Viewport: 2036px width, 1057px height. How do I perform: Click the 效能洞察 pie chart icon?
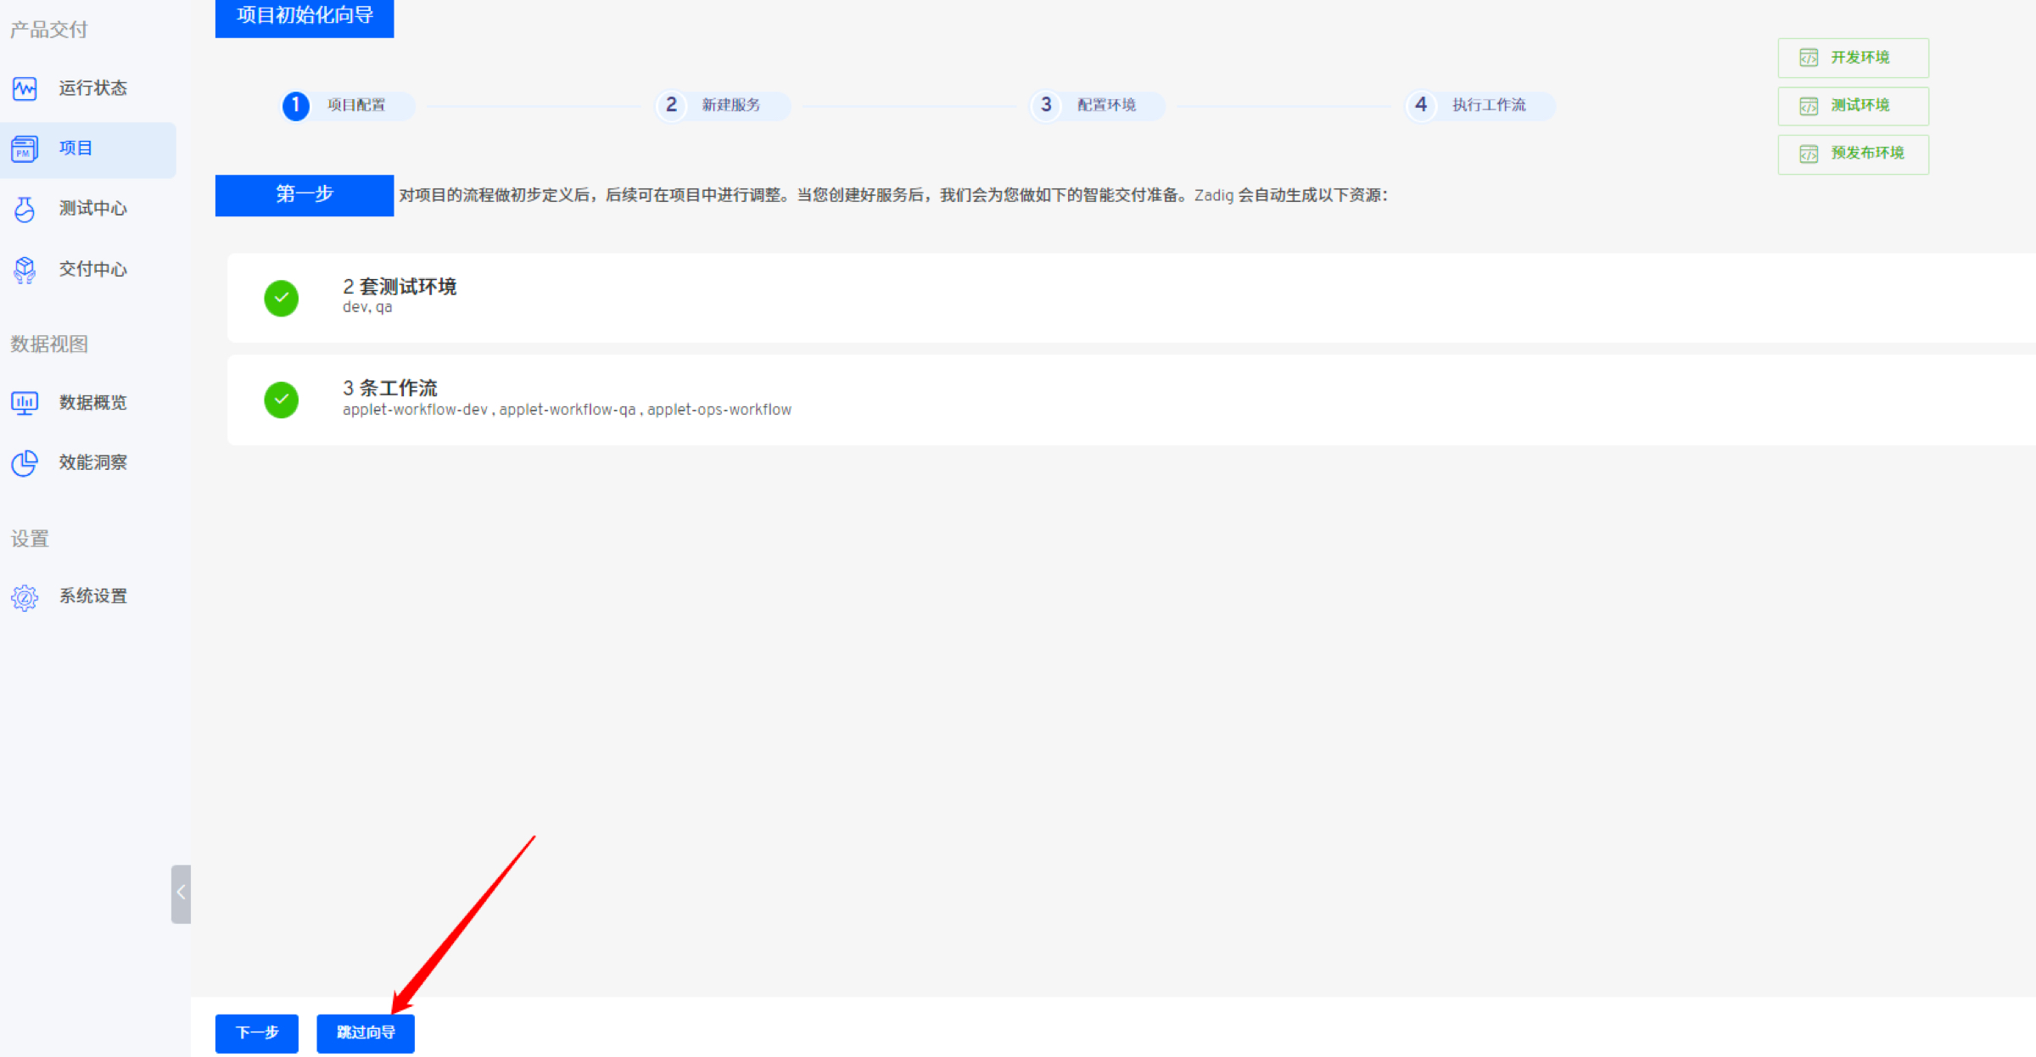pos(25,463)
